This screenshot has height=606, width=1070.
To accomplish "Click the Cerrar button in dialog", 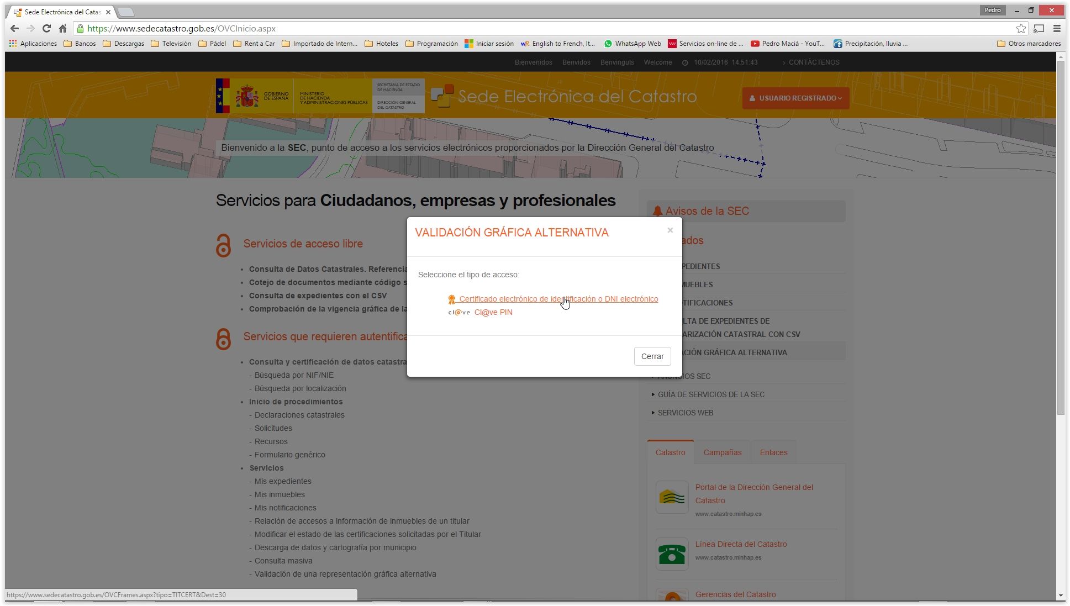I will 652,356.
